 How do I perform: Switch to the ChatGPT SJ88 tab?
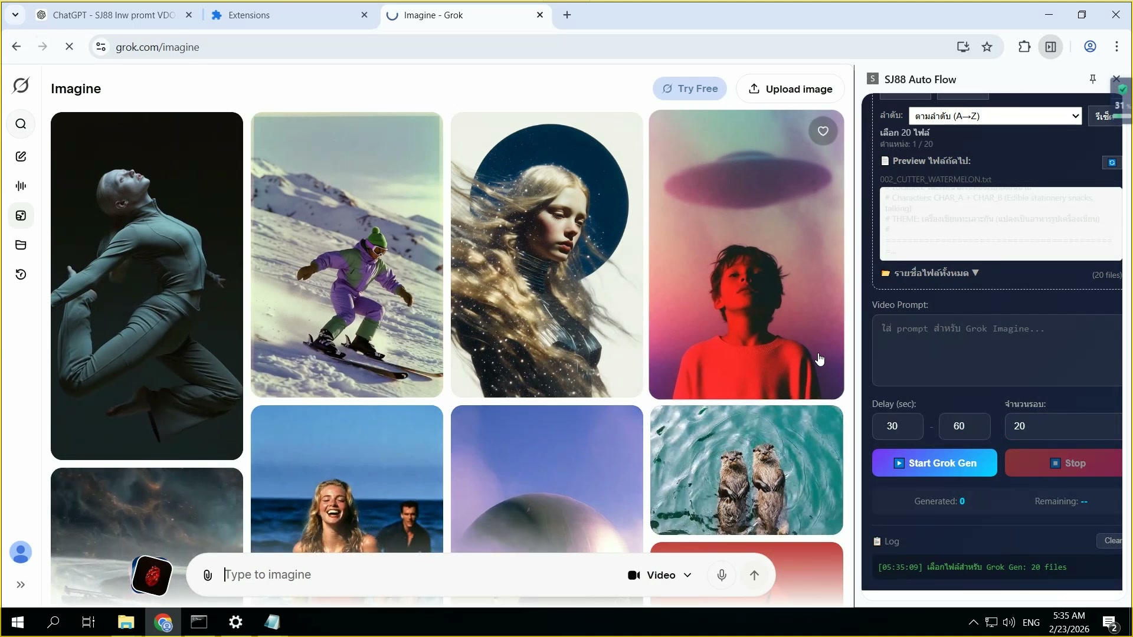[x=112, y=15]
